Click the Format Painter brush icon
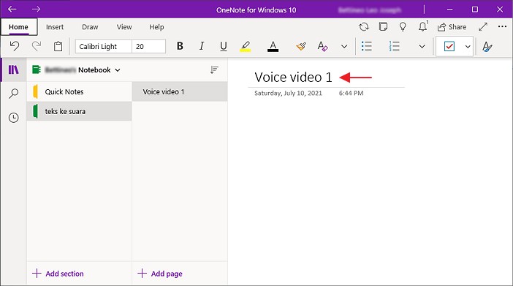Screen dimensions: 513x286 (x=301, y=46)
